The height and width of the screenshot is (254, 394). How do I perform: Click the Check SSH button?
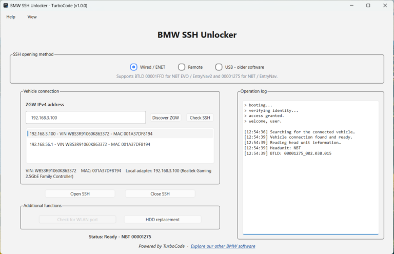(x=200, y=118)
